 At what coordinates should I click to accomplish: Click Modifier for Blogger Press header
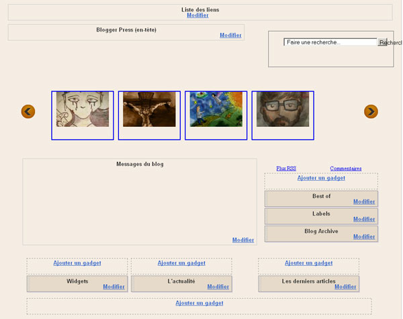click(x=230, y=35)
